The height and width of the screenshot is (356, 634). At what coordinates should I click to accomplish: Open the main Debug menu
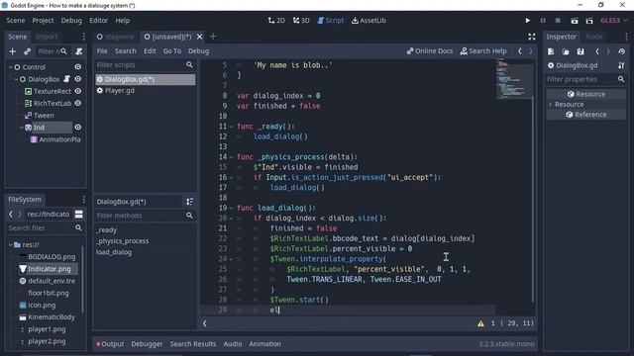click(71, 20)
